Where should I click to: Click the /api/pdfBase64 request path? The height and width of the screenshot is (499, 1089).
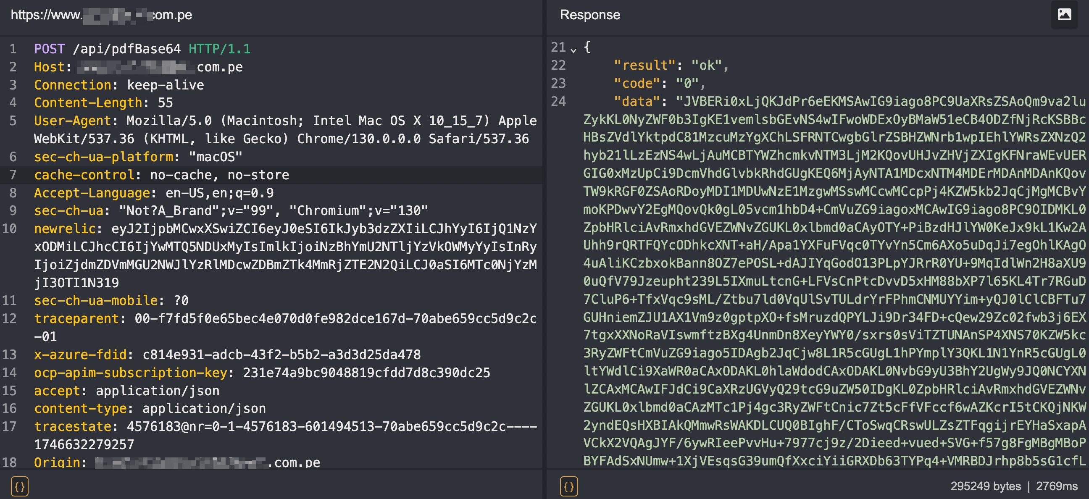coord(127,49)
